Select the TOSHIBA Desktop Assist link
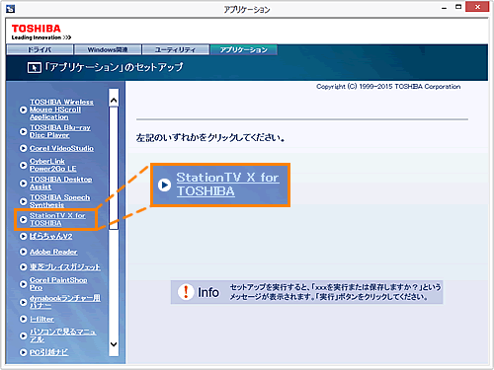The height and width of the screenshot is (370, 494). (61, 183)
